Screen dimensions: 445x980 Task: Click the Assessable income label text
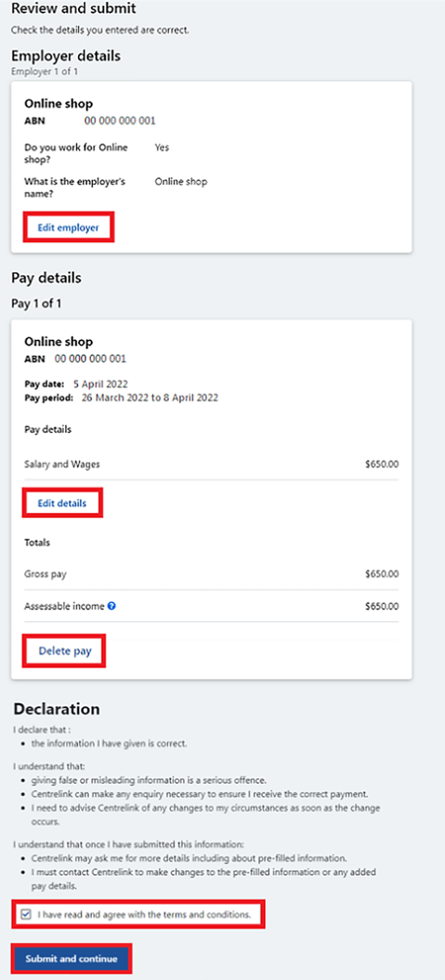(64, 607)
